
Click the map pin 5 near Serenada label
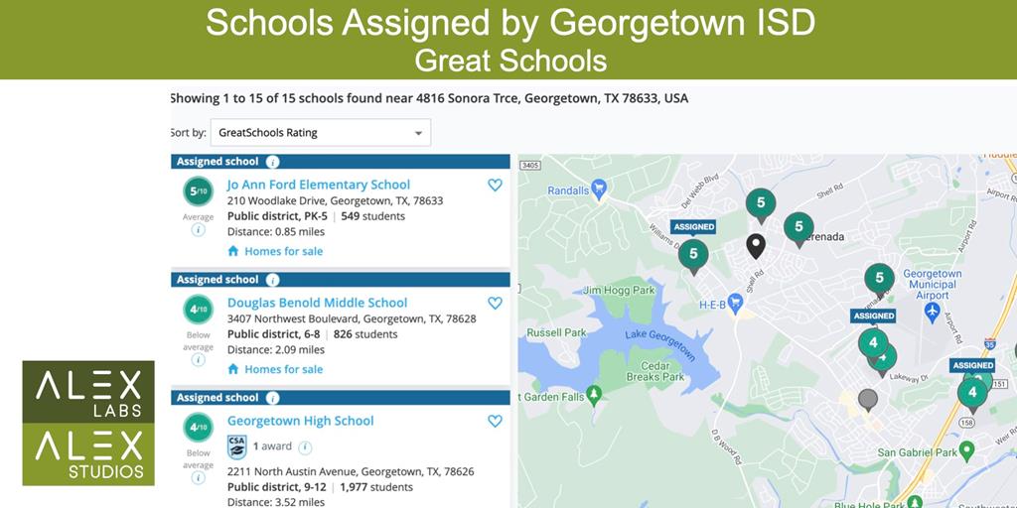[799, 229]
